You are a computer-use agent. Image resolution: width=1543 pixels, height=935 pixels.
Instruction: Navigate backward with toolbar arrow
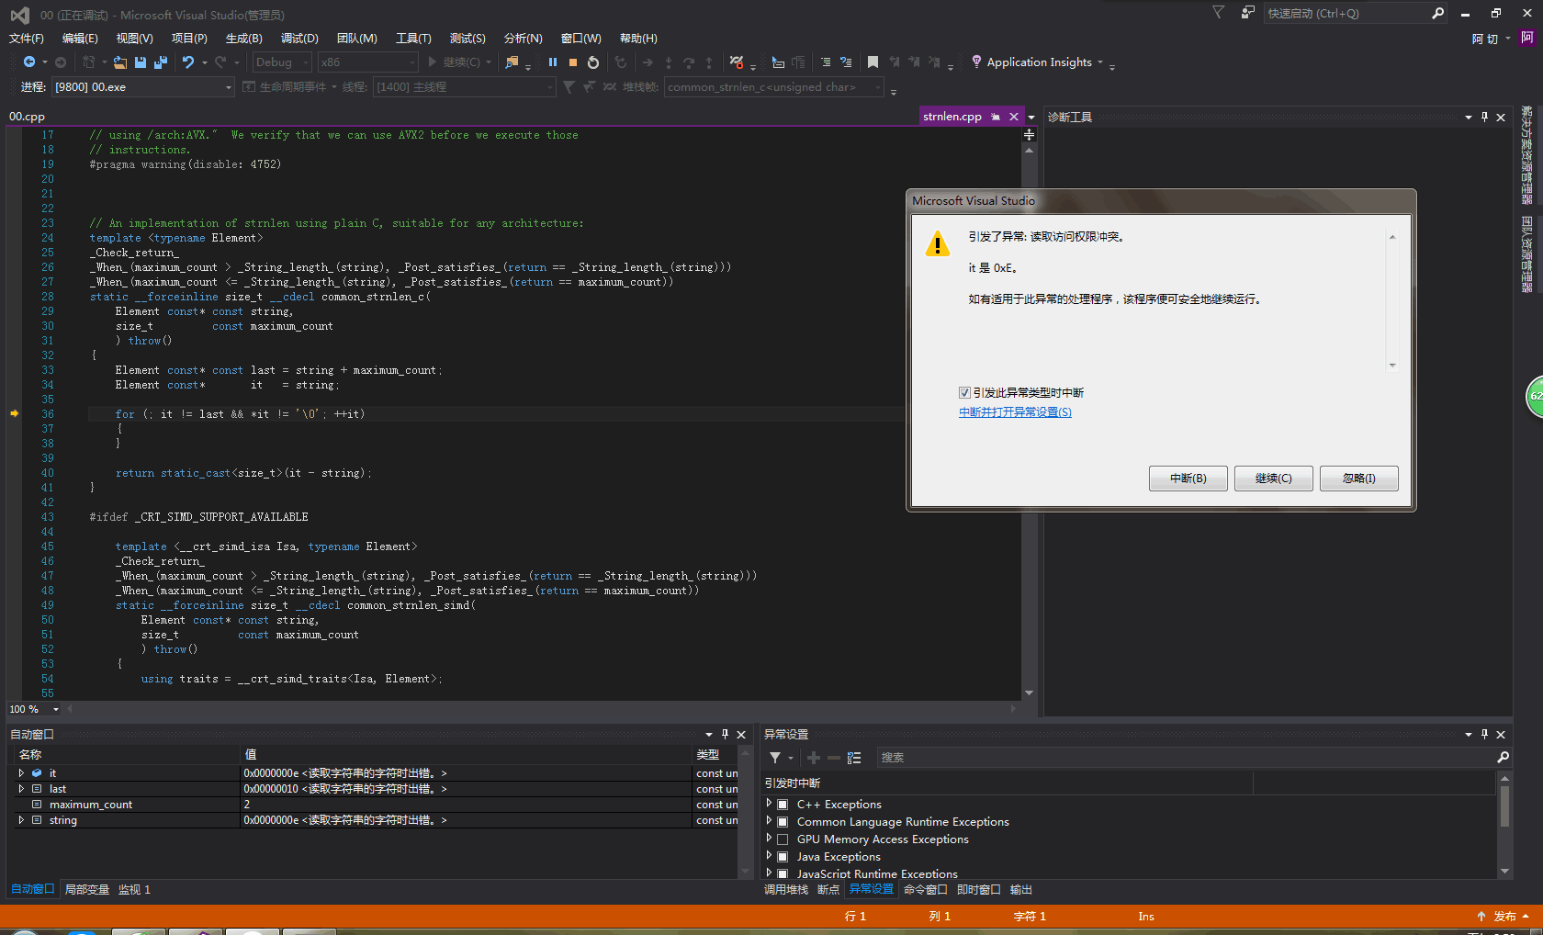click(29, 62)
